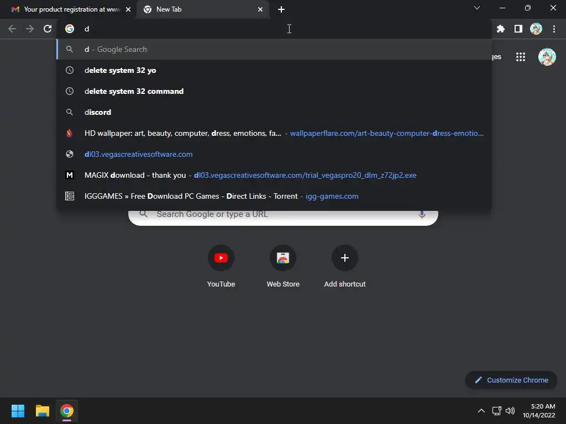Screen dimensions: 566x424
Task: Click the Chrome taskbar icon
Action: [x=67, y=411]
